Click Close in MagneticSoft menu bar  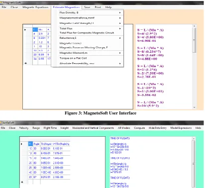click(14, 7)
